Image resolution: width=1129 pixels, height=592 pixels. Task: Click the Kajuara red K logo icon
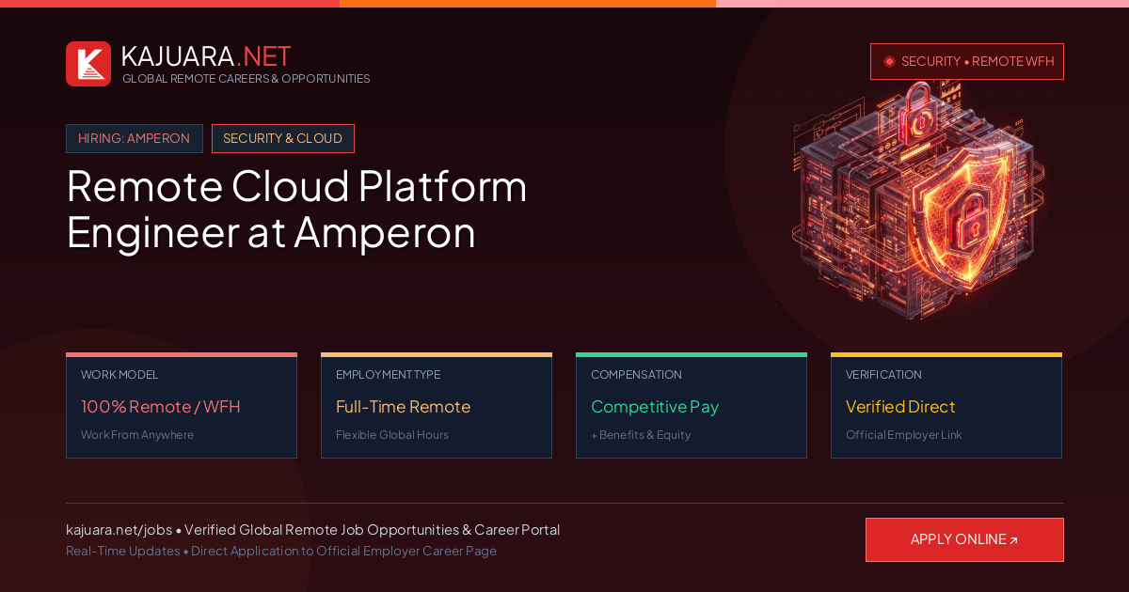click(88, 64)
